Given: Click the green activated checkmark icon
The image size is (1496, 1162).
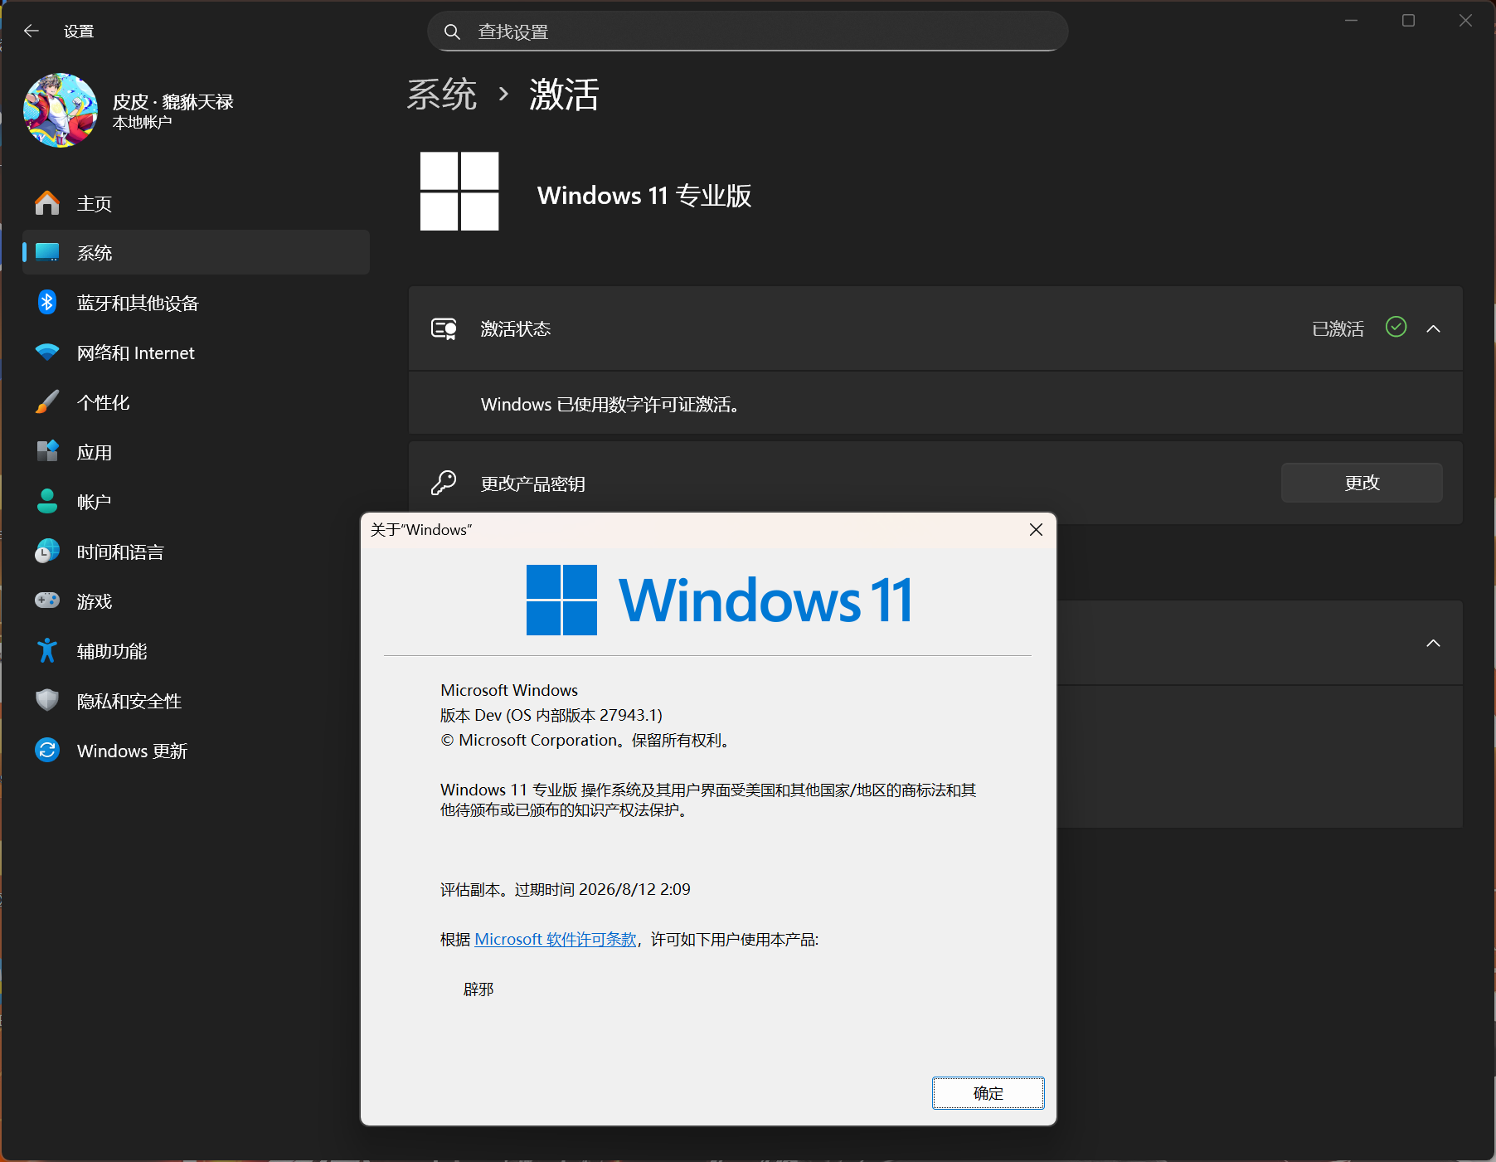Looking at the screenshot, I should pos(1396,328).
